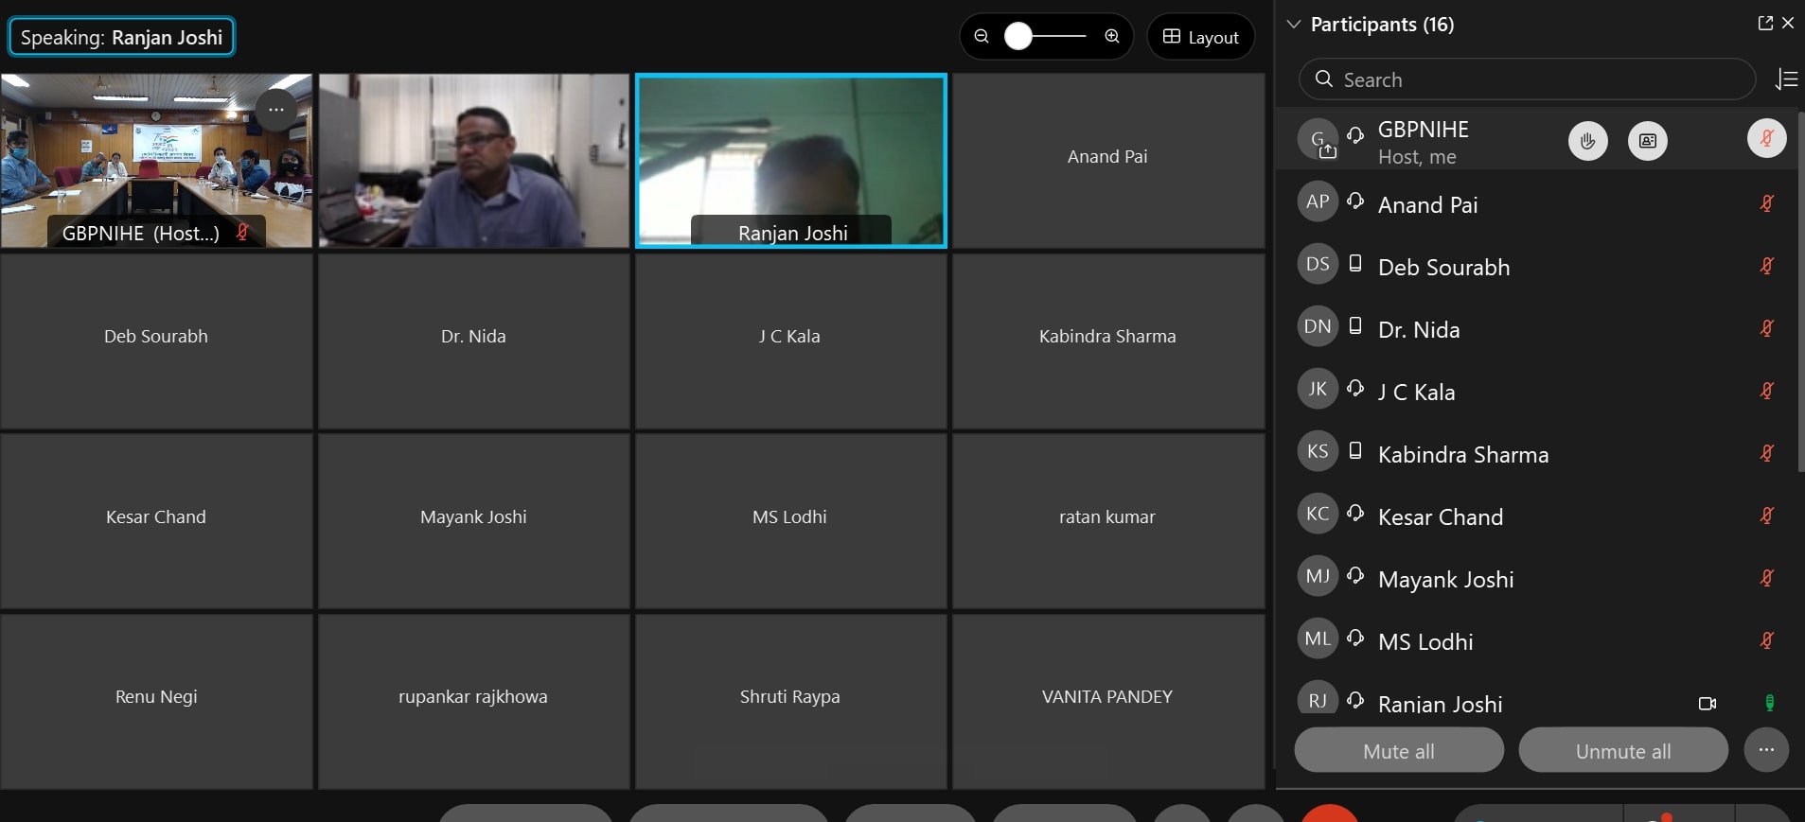Image resolution: width=1805 pixels, height=822 pixels.
Task: Click the zoom in magnifier icon
Action: click(1112, 37)
